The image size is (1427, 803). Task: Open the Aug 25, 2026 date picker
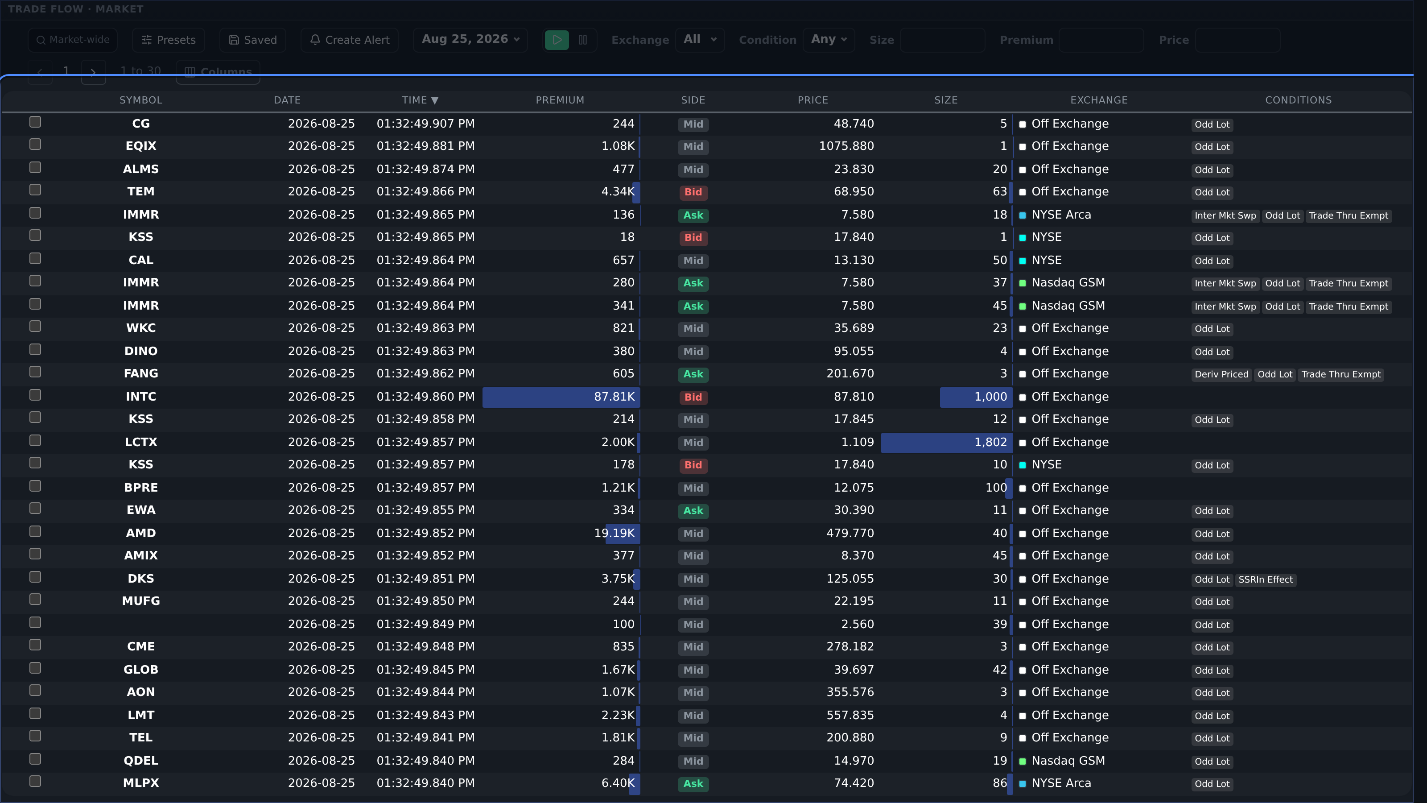click(x=470, y=39)
